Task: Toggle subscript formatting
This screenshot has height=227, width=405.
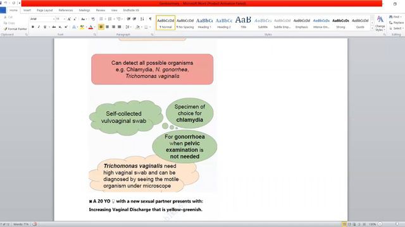Action: [x=60, y=26]
